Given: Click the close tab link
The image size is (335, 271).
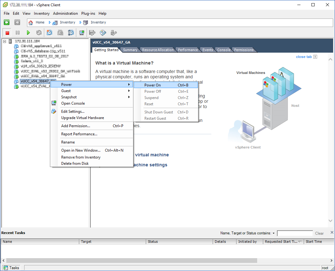Looking at the screenshot, I should (x=304, y=57).
